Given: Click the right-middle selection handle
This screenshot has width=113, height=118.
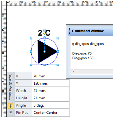Looking at the screenshot, I should pyautogui.click(x=58, y=51).
